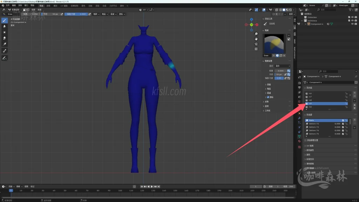Open the Weights menu in viewport header
Screen dimensions: 359x202
tap(40, 10)
